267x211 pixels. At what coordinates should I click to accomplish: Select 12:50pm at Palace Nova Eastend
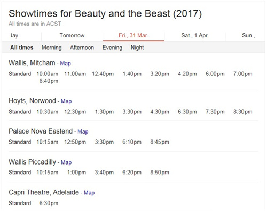pos(75,142)
